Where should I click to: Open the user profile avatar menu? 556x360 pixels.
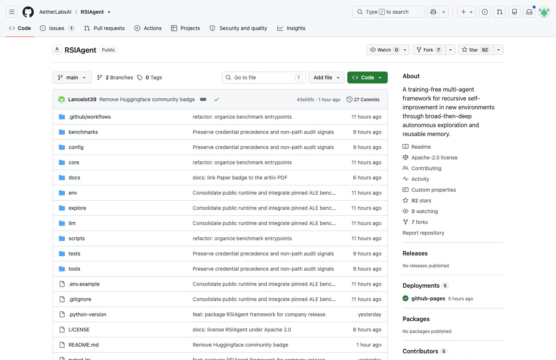(544, 12)
